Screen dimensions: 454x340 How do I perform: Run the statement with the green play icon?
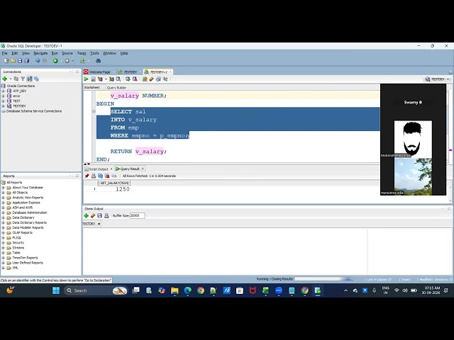pos(87,79)
